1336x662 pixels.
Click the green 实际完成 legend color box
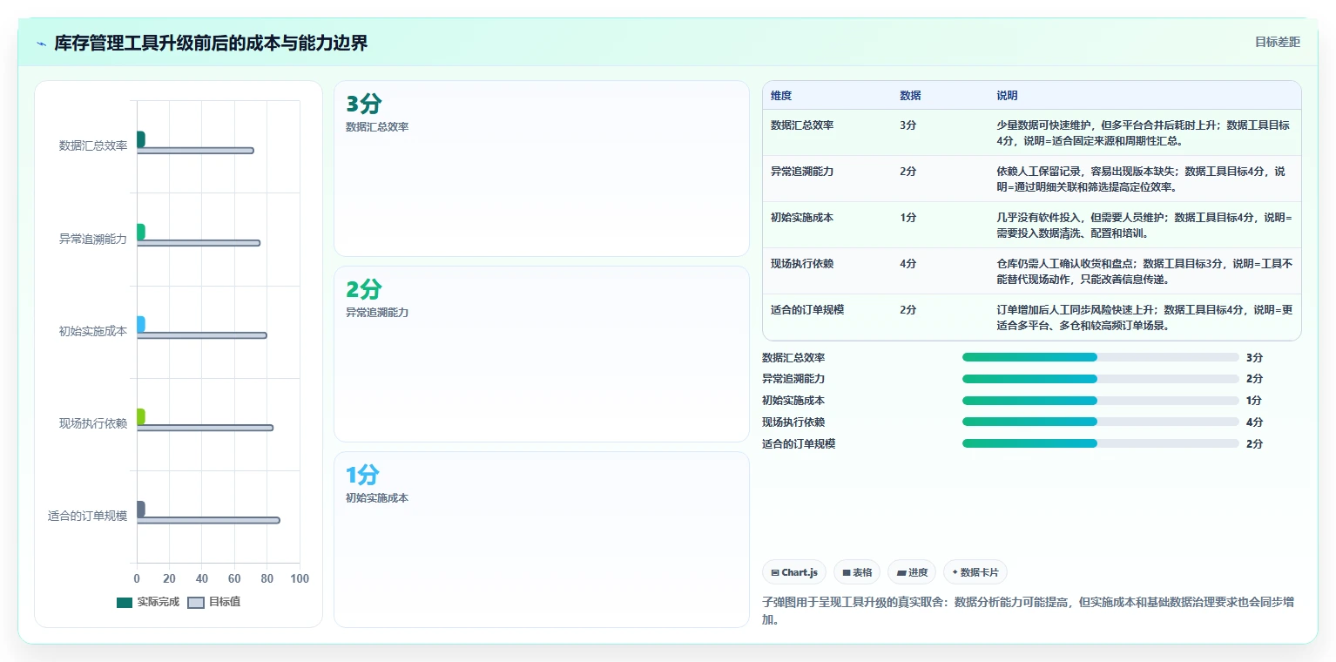tap(125, 603)
